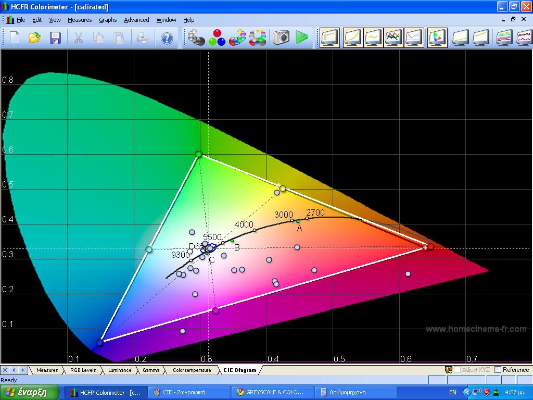Click the Cut scissors icon
This screenshot has width=533, height=400.
78,37
